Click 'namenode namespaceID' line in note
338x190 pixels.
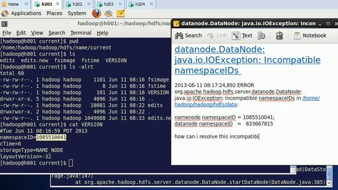click(x=224, y=117)
